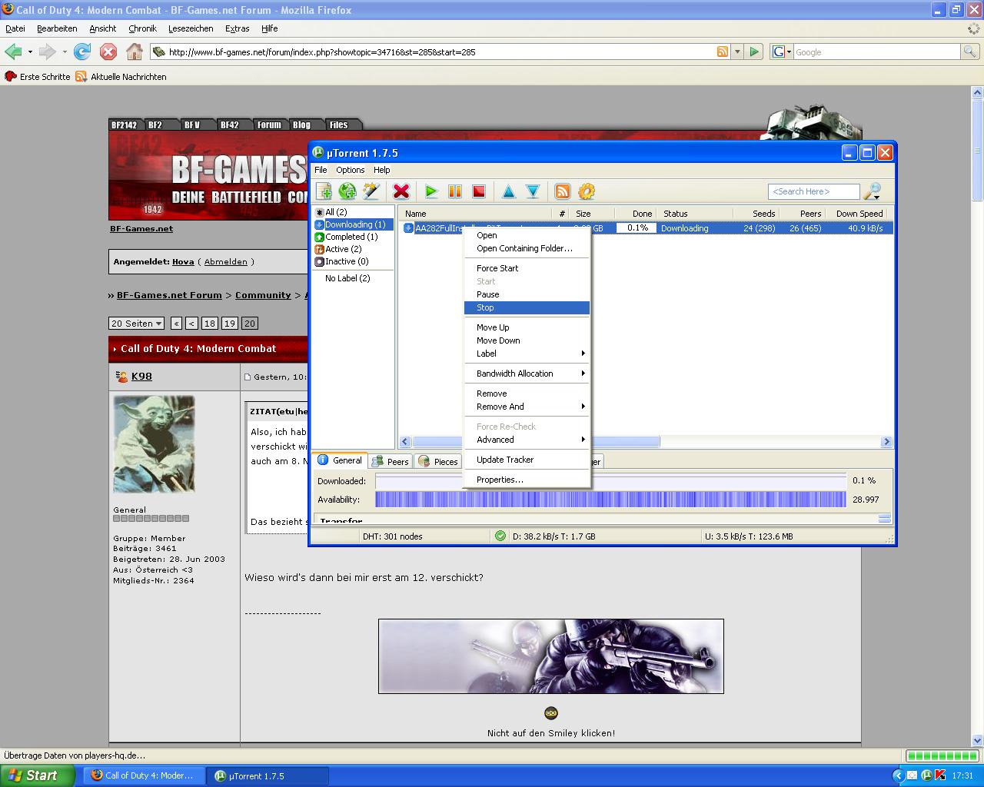Open Firefox Lesezeichen menu
This screenshot has width=984, height=787.
tap(191, 28)
